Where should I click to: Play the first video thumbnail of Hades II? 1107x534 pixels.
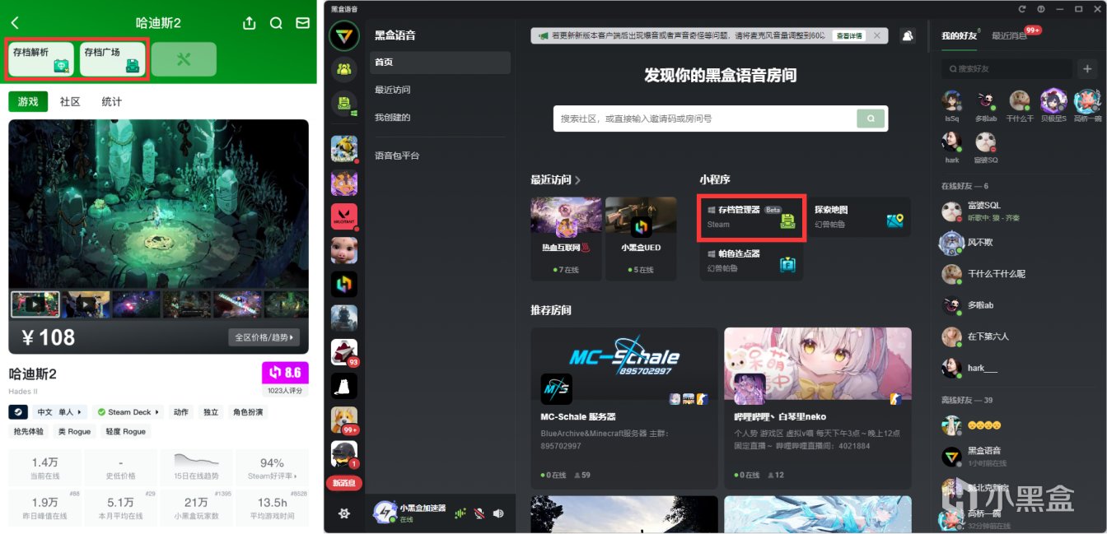pyautogui.click(x=35, y=304)
